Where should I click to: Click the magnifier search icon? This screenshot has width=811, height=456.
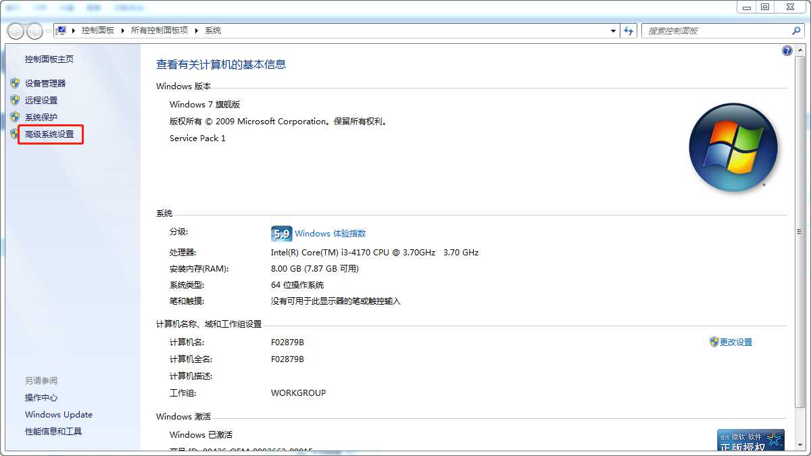pyautogui.click(x=796, y=31)
